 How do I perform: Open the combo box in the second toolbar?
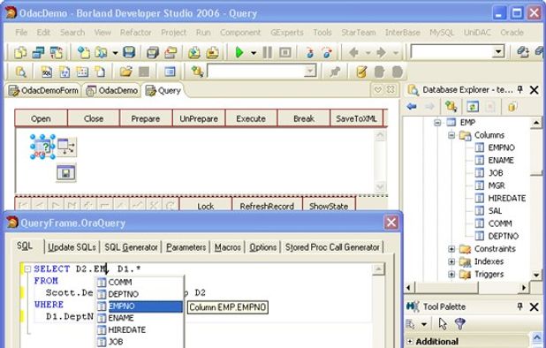pyautogui.click(x=309, y=72)
